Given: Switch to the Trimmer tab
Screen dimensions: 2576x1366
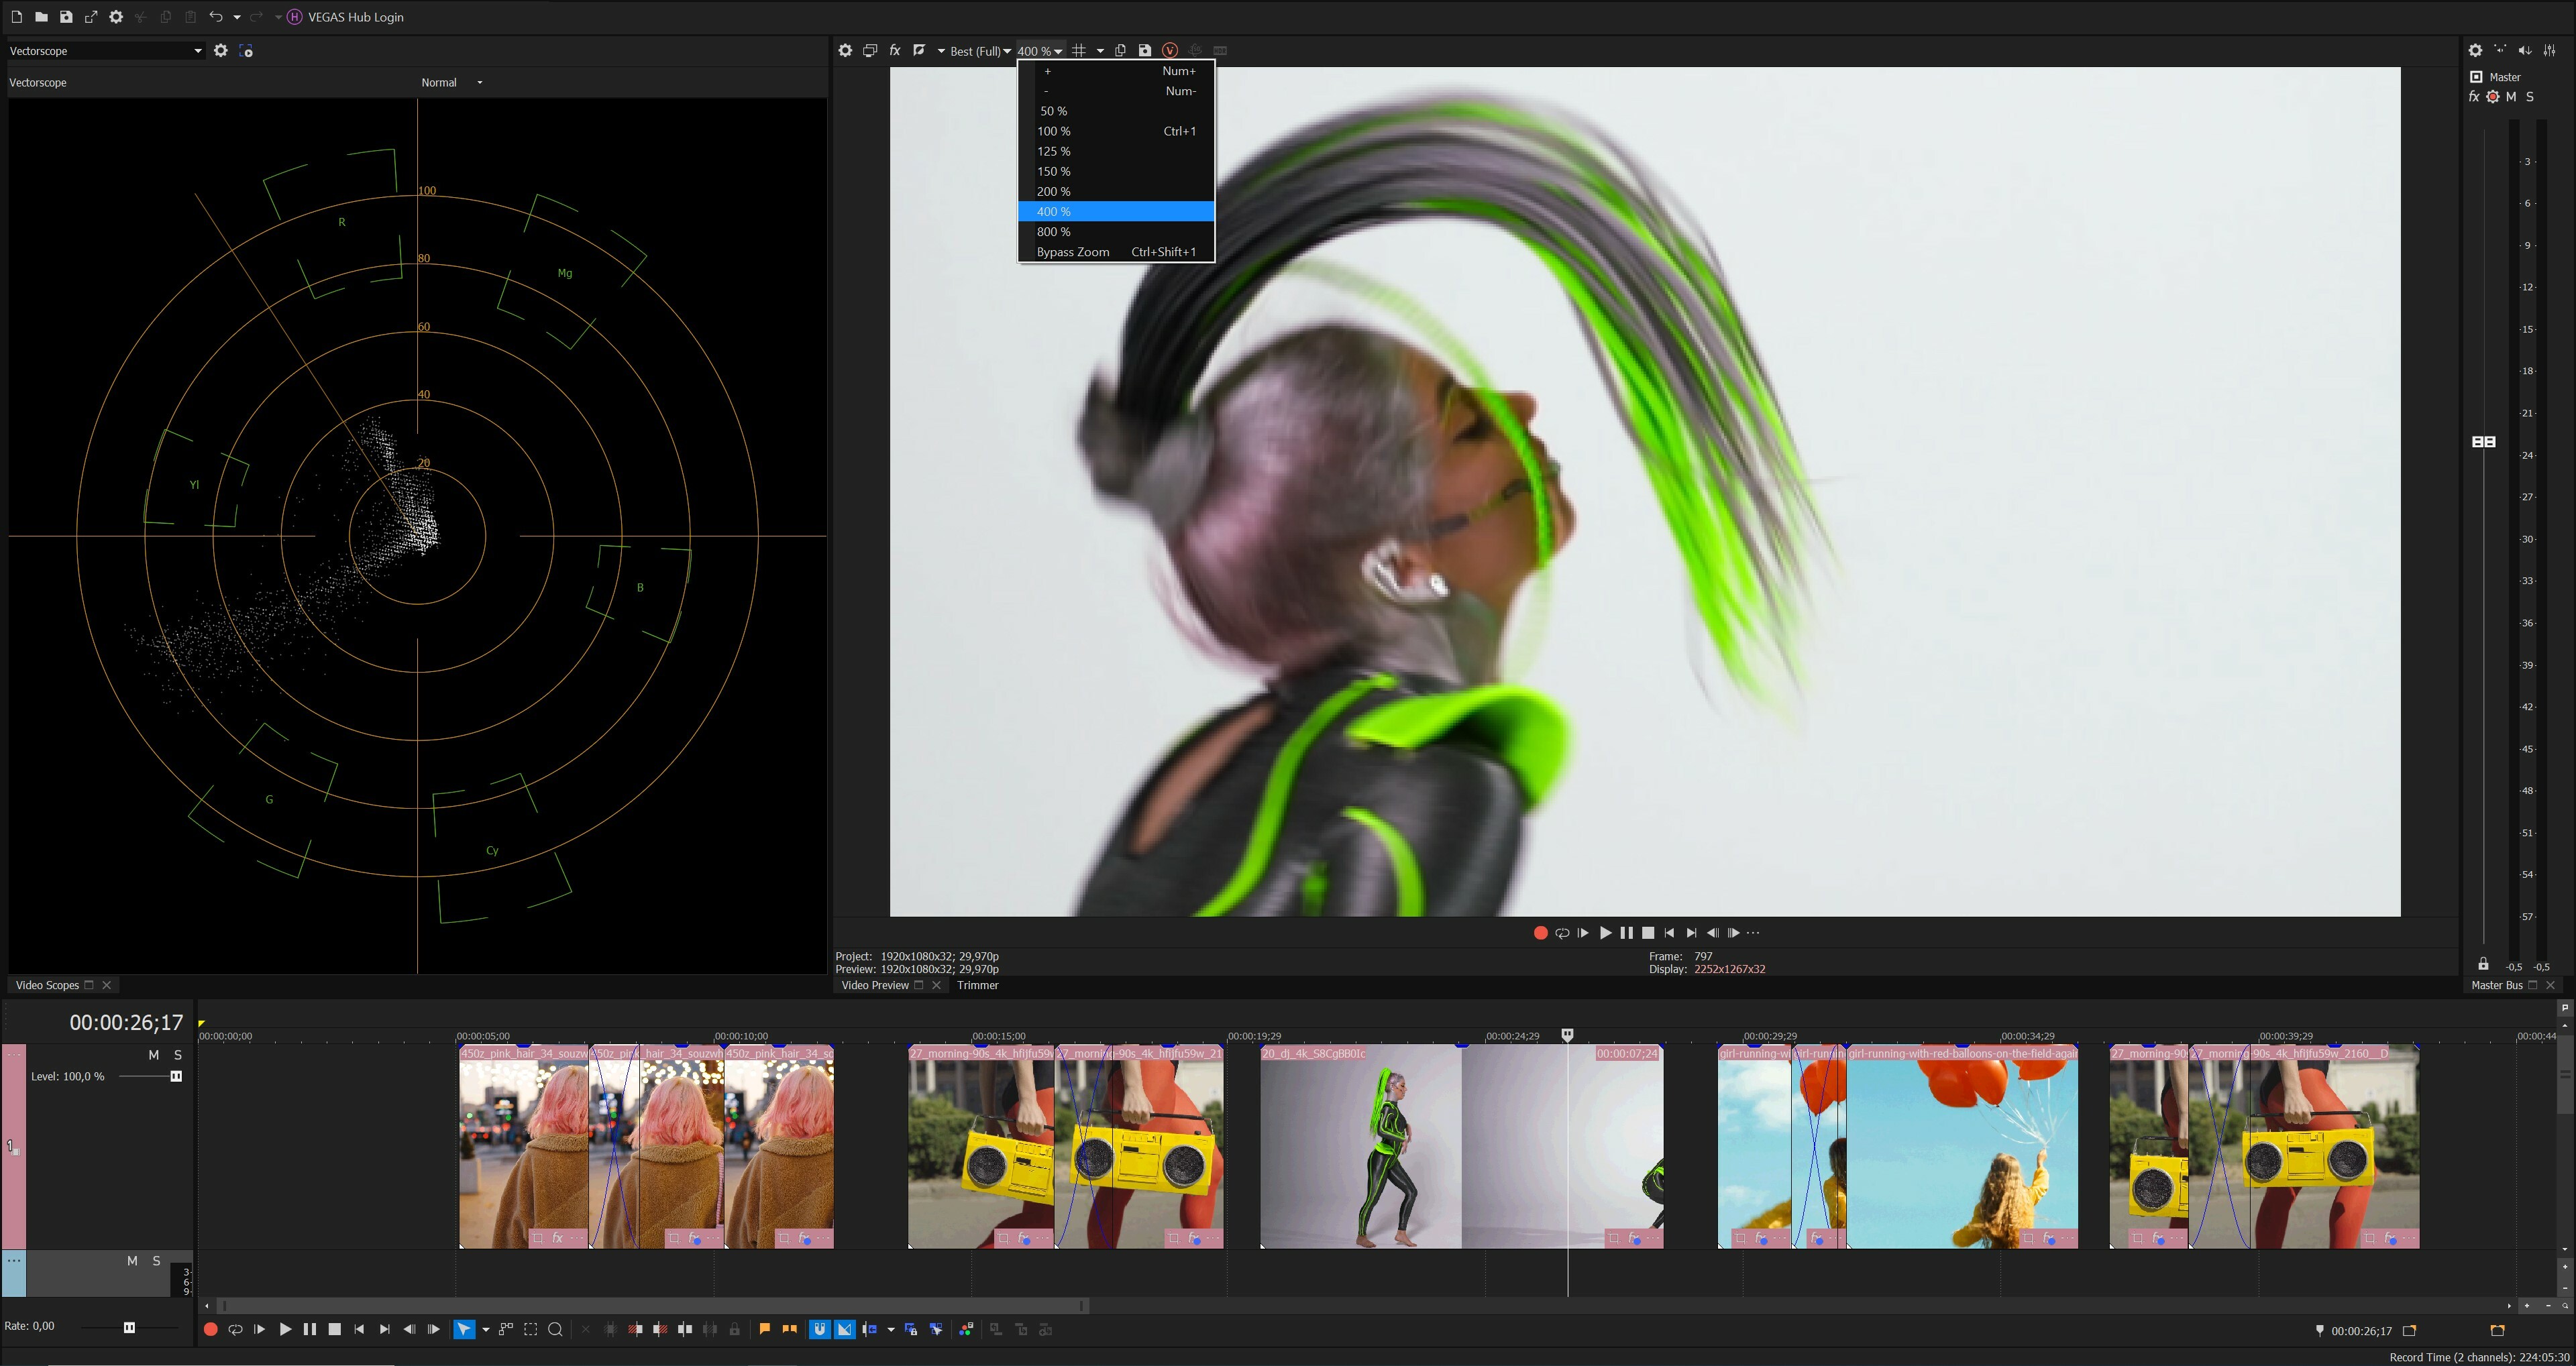Looking at the screenshot, I should (977, 985).
